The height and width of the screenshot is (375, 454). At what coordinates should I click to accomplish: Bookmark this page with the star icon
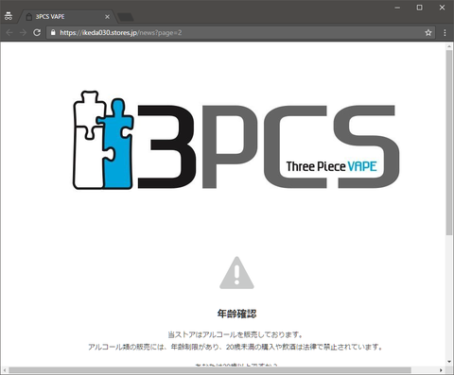(428, 33)
